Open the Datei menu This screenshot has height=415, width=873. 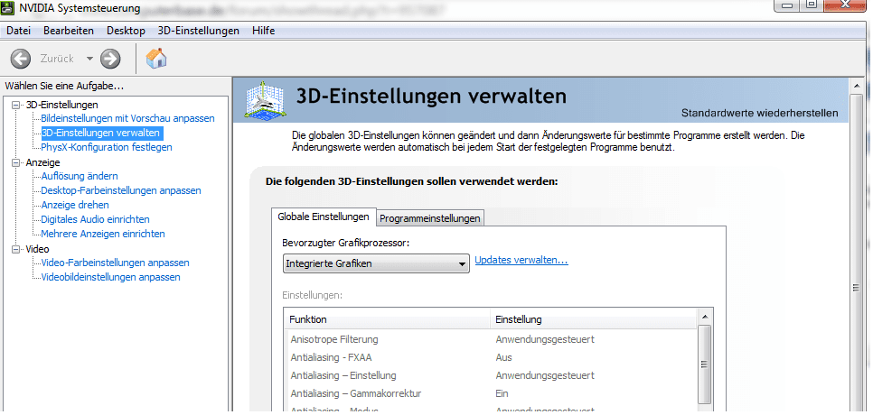point(18,31)
